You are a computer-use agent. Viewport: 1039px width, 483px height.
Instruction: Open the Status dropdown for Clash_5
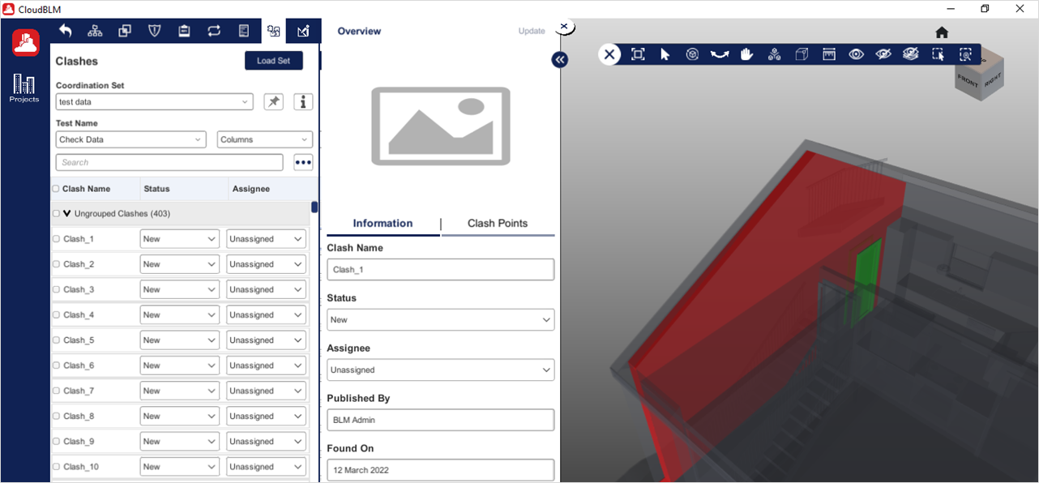pos(179,340)
